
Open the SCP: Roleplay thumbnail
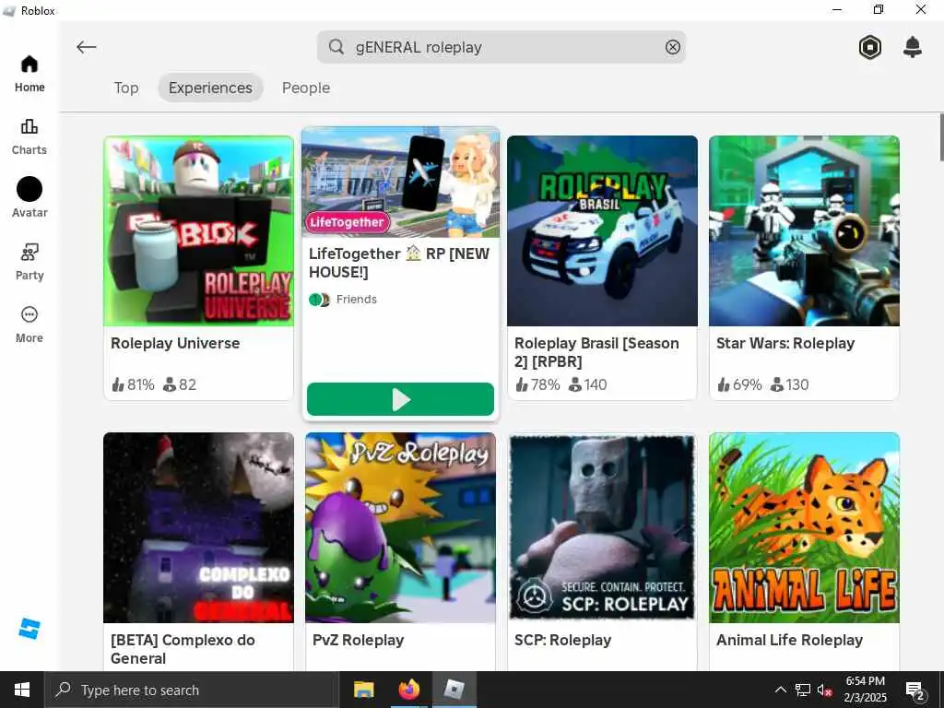(x=602, y=527)
